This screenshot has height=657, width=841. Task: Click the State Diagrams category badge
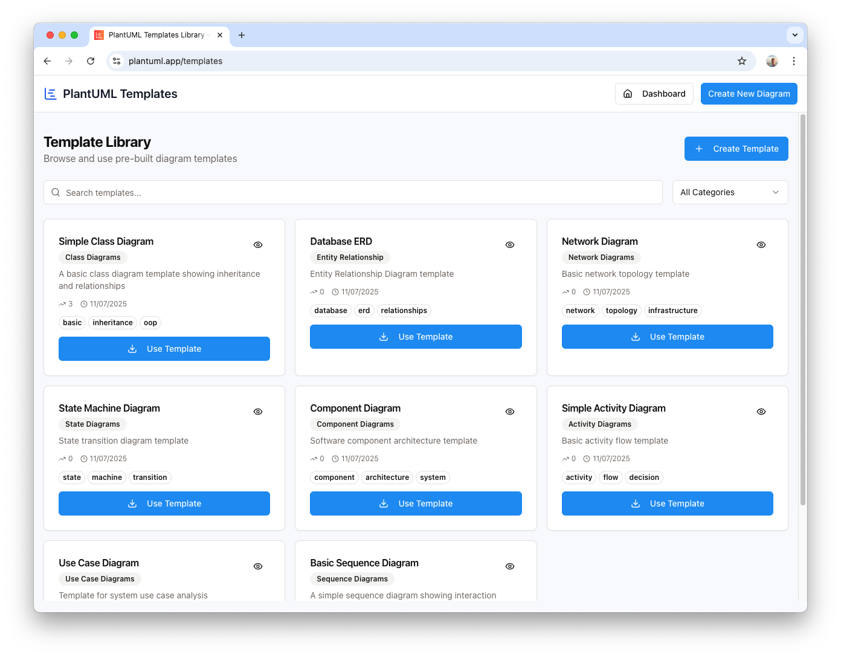click(92, 424)
